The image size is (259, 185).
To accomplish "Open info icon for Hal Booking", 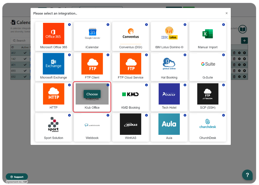I will (x=185, y=55).
